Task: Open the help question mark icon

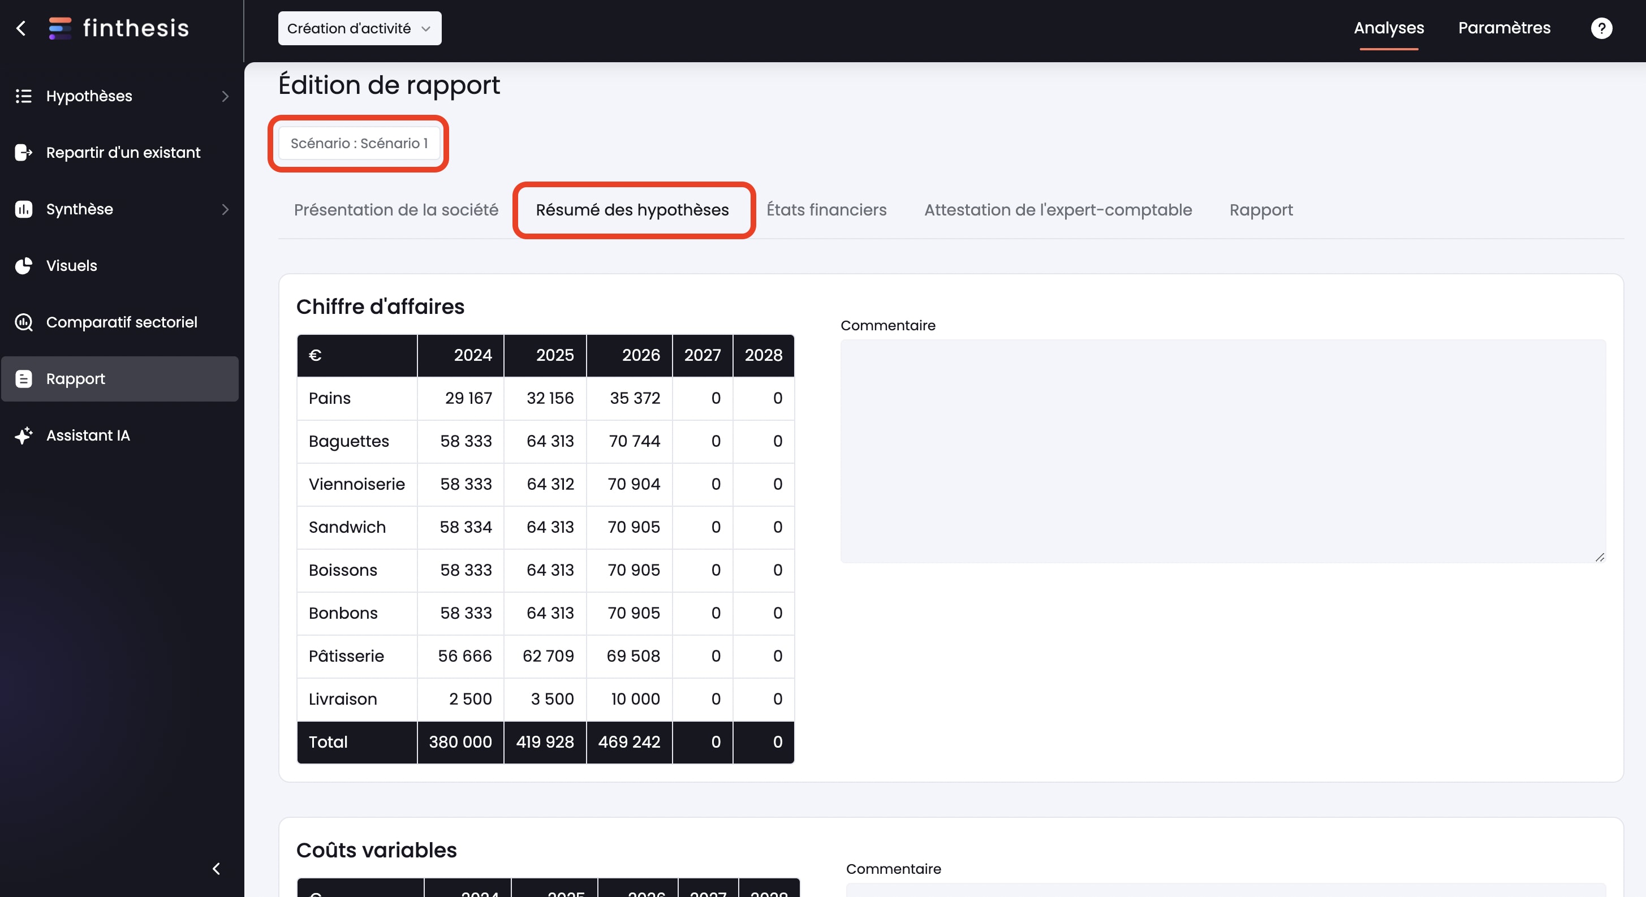Action: (x=1601, y=28)
